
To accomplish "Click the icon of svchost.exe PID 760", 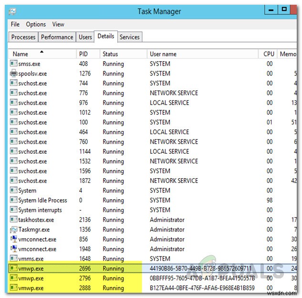I will pyautogui.click(x=13, y=141).
